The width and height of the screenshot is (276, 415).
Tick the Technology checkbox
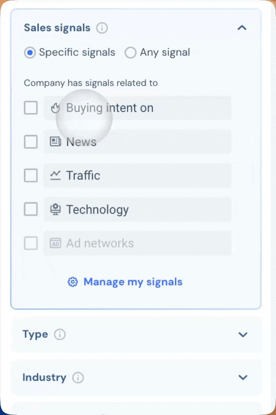tap(31, 209)
